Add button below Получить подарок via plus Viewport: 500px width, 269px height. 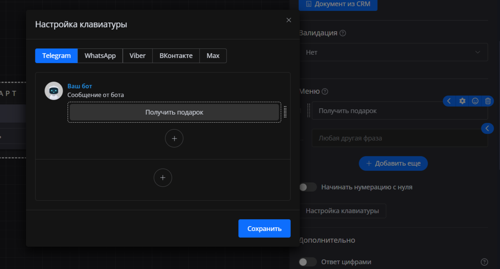174,138
